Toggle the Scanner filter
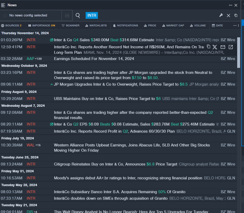Viewport: 244px width, 213px height. click(x=70, y=26)
